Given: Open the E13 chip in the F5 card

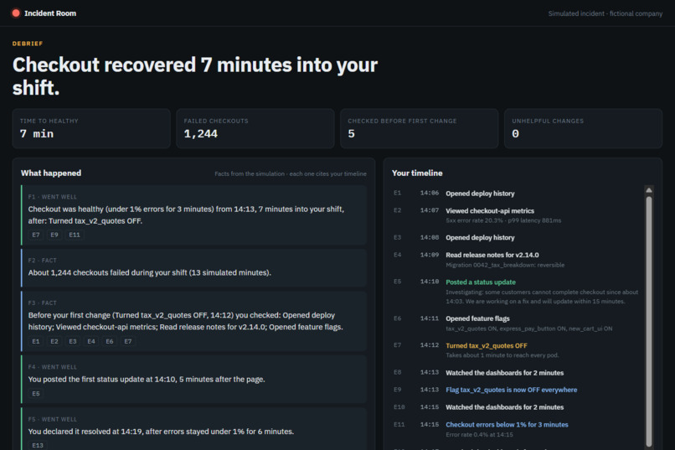Looking at the screenshot, I should [38, 445].
